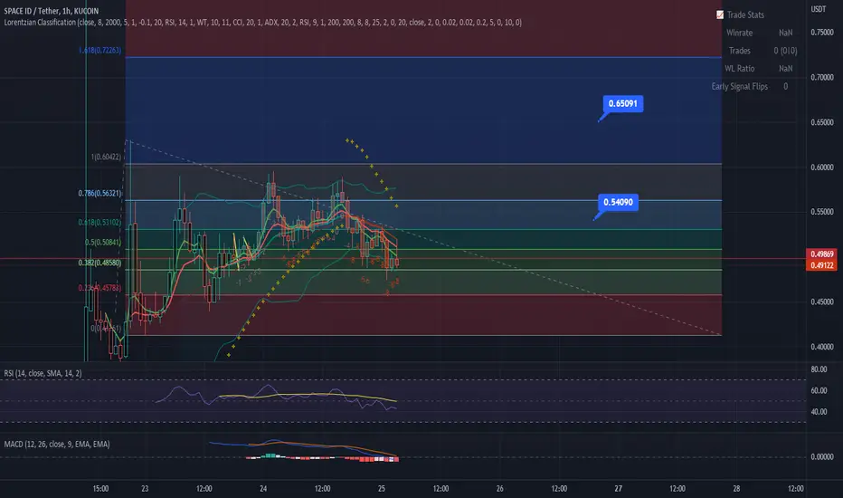Click the RSI 80.00 scale value

(819, 369)
